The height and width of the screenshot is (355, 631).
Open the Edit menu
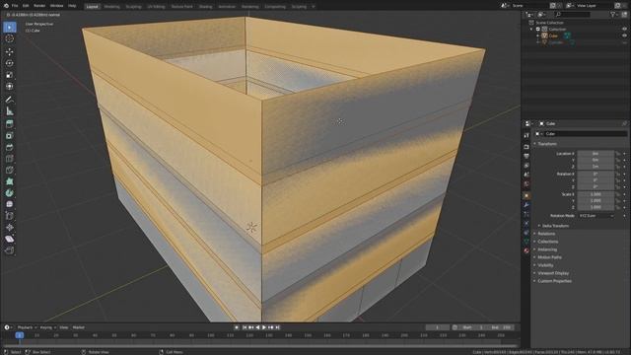pyautogui.click(x=26, y=6)
